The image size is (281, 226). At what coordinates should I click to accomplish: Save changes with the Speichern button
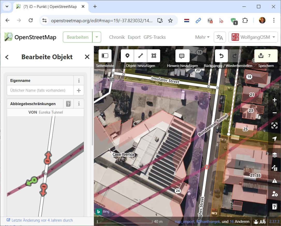pos(266,56)
